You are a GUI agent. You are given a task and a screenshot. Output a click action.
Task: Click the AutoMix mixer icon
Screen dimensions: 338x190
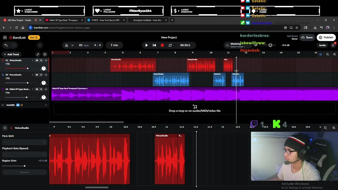(x=3, y=105)
